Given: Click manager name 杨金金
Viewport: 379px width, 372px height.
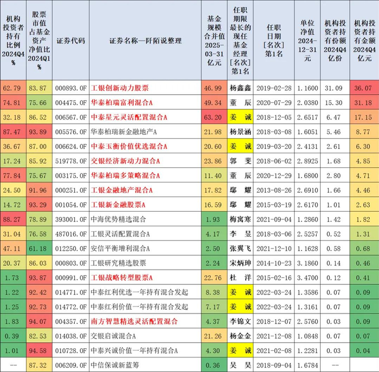Looking at the screenshot, I should tap(240, 336).
